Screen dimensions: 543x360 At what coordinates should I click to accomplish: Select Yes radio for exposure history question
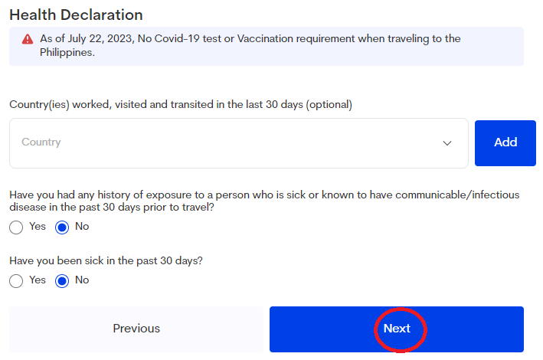tap(16, 227)
